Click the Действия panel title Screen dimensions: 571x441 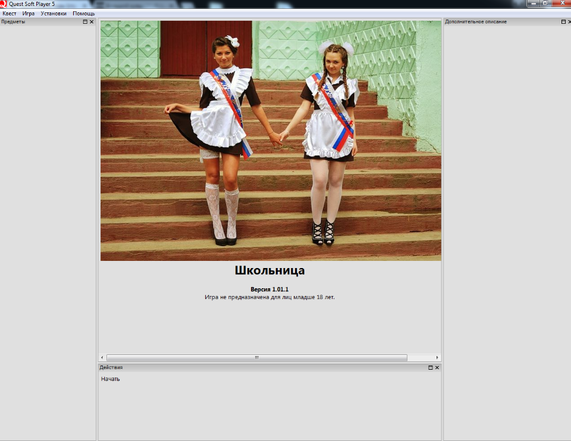coord(111,367)
